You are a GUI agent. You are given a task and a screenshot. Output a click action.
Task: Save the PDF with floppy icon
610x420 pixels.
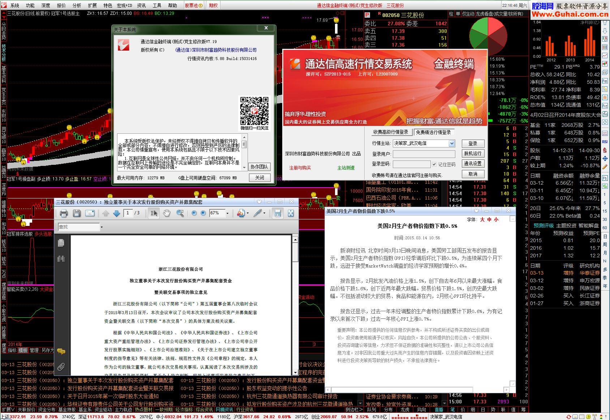click(x=77, y=213)
